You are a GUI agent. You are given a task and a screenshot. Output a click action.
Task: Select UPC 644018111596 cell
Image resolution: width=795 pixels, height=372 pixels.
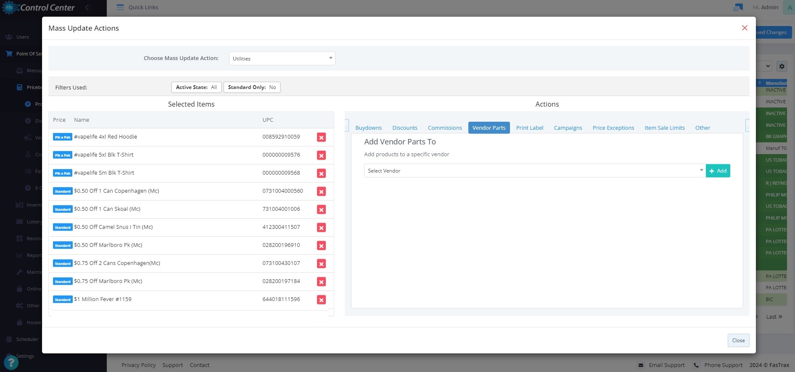click(x=281, y=299)
